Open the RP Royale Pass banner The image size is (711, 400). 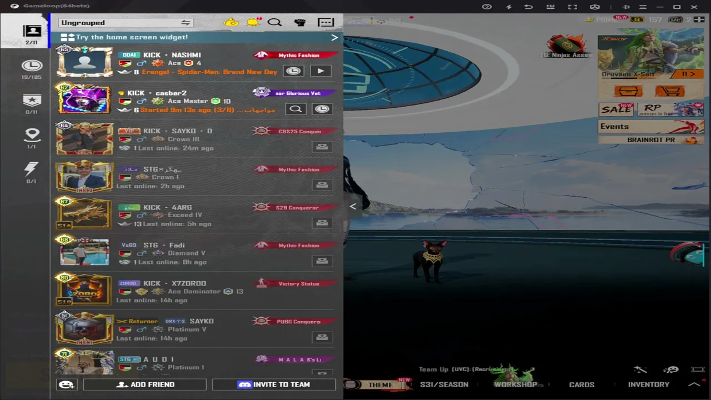pos(670,109)
